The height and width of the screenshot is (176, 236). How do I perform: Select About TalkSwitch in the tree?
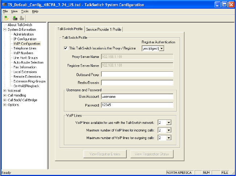pos(20,25)
